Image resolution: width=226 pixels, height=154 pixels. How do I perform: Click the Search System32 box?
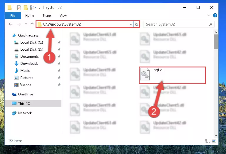179,24
